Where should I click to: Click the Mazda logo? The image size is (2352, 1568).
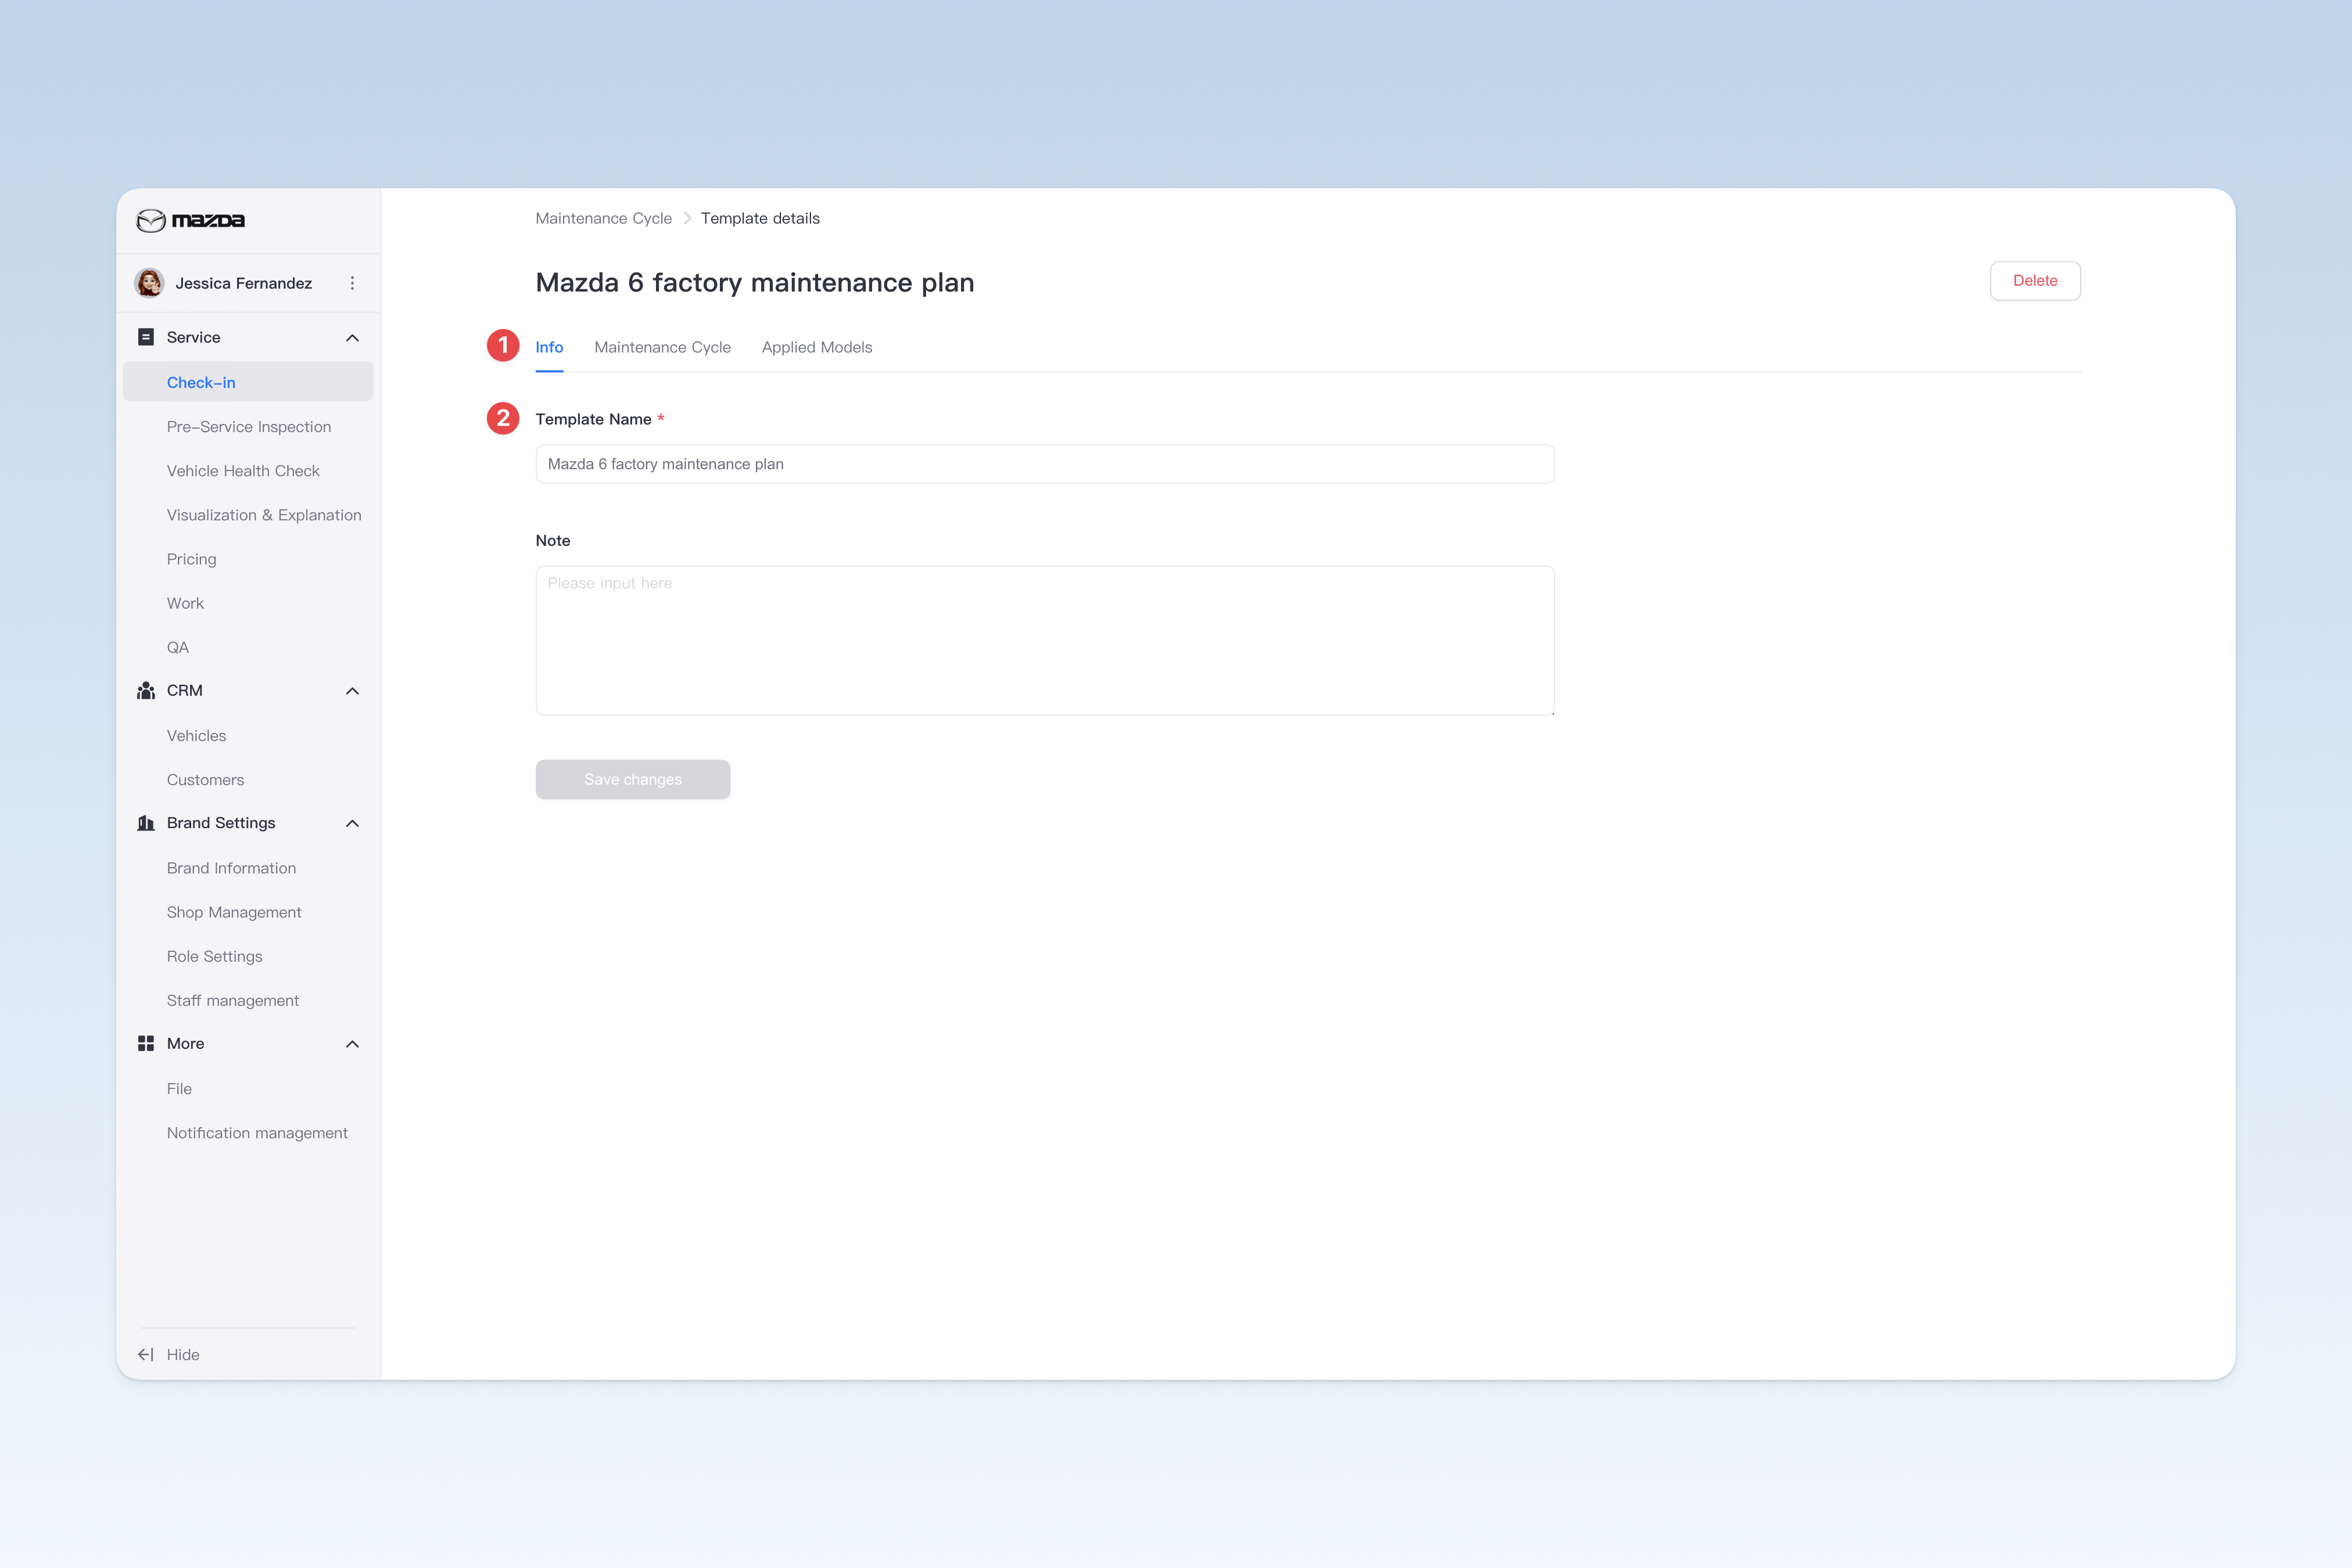pos(190,220)
